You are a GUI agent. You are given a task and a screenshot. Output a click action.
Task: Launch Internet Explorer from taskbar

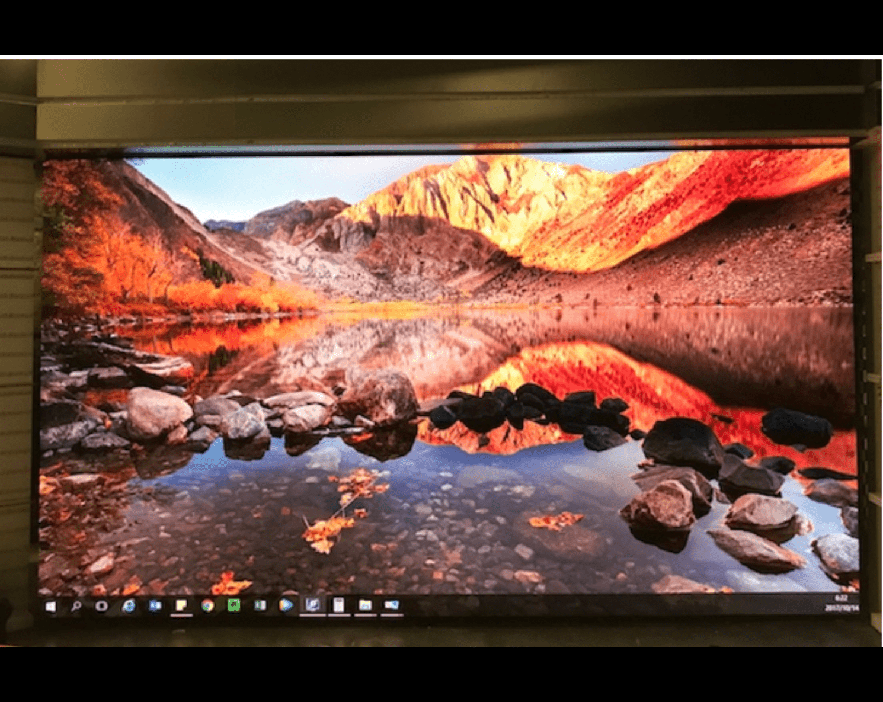(128, 605)
